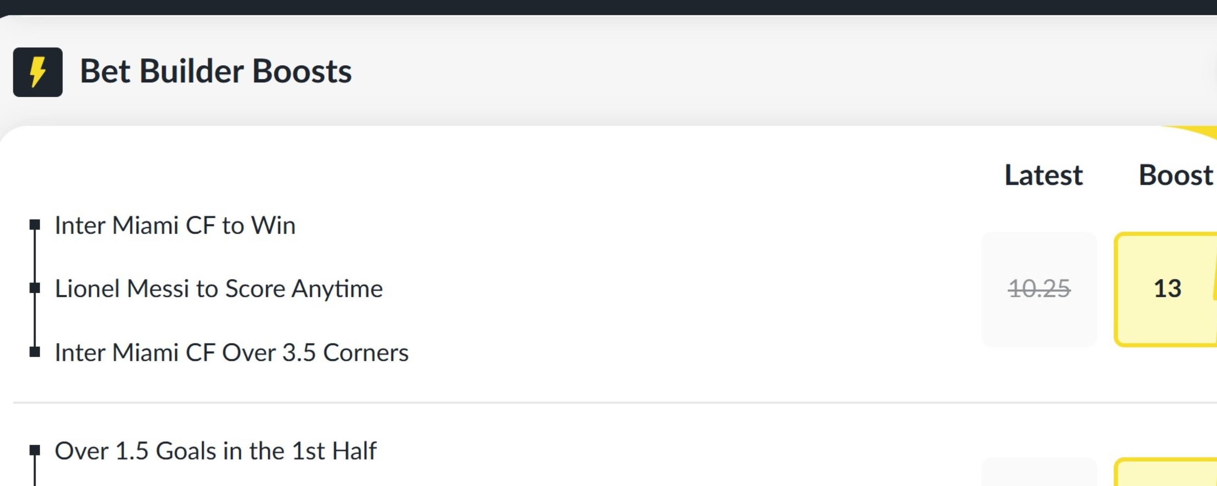Viewport: 1217px width, 486px height.
Task: Click bullet marker beside Over 3.5 Corners leg
Action: point(34,352)
